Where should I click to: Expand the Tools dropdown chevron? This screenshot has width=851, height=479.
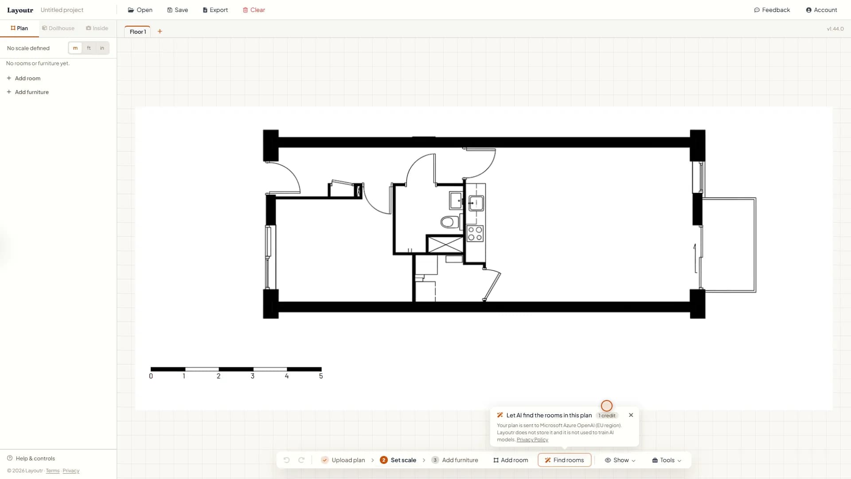click(x=679, y=460)
